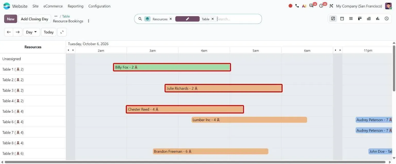The height and width of the screenshot is (164, 396).
Task: Go to previous day with left arrow
Action: [x=9, y=32]
